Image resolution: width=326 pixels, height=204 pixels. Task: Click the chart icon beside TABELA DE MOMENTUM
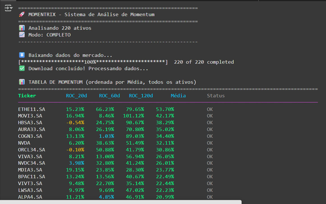[22, 82]
